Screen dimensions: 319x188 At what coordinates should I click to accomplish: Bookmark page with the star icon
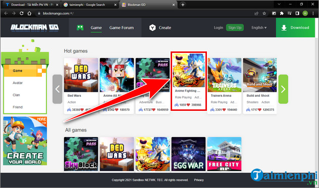click(264, 14)
